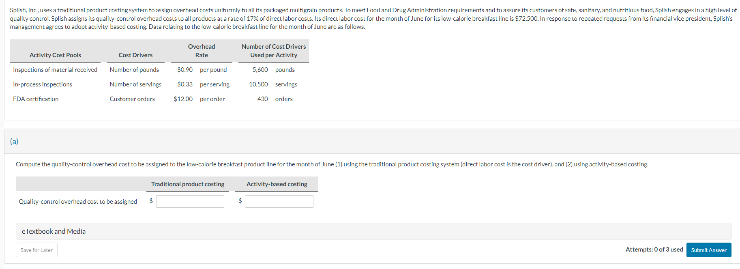Click the dollar sign beside the first input
Image resolution: width=740 pixels, height=269 pixels.
pyautogui.click(x=150, y=201)
